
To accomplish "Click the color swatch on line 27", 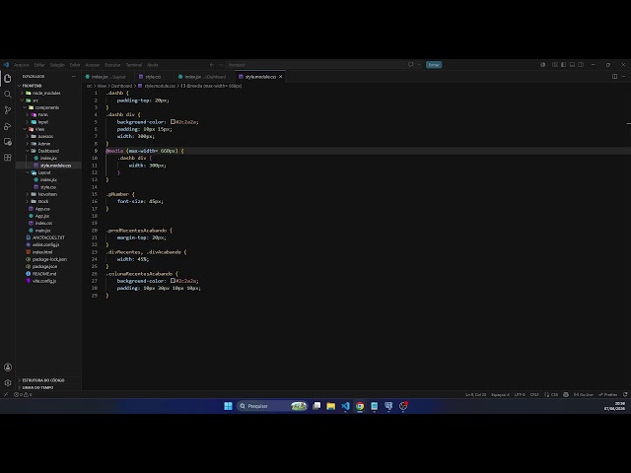I will pos(173,280).
